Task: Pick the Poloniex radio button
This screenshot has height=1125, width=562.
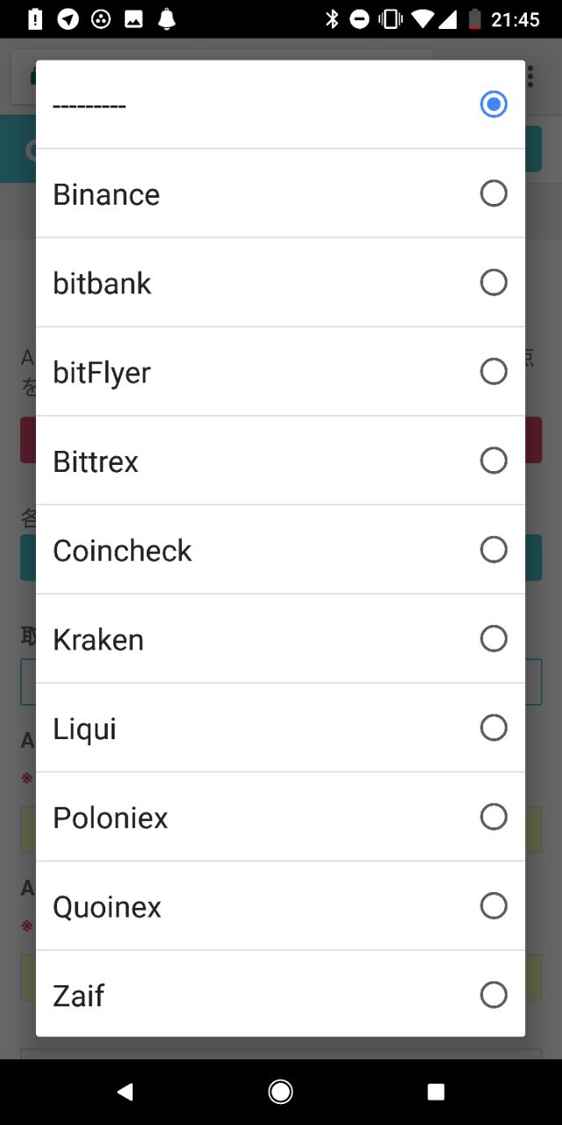Action: pyautogui.click(x=494, y=817)
